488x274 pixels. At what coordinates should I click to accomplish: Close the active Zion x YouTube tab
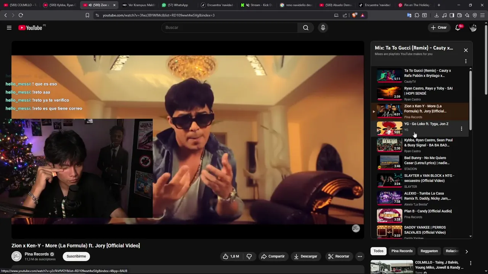tap(114, 5)
